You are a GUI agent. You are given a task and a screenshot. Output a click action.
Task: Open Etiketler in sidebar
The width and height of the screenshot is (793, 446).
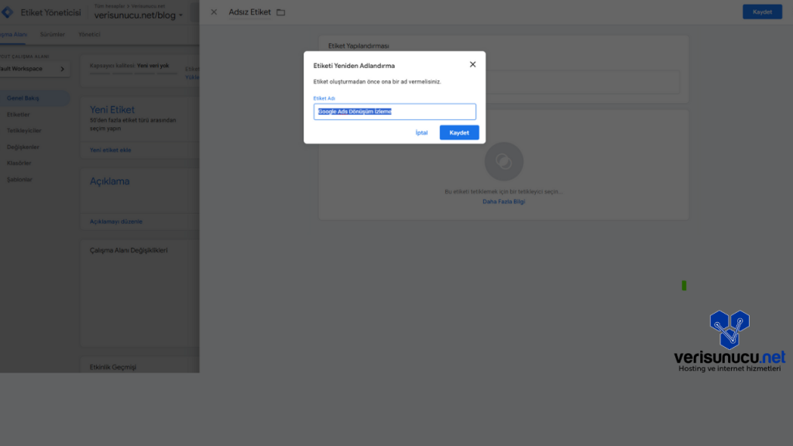pos(19,115)
